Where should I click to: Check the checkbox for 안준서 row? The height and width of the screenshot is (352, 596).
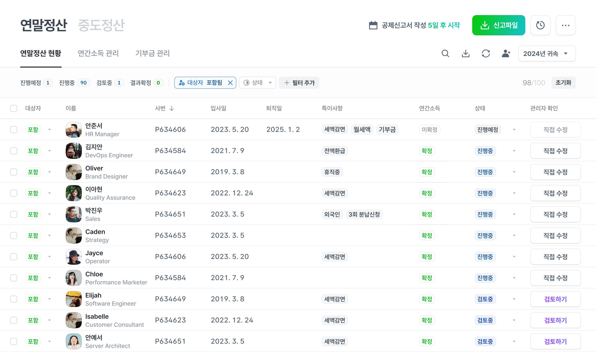pos(14,130)
